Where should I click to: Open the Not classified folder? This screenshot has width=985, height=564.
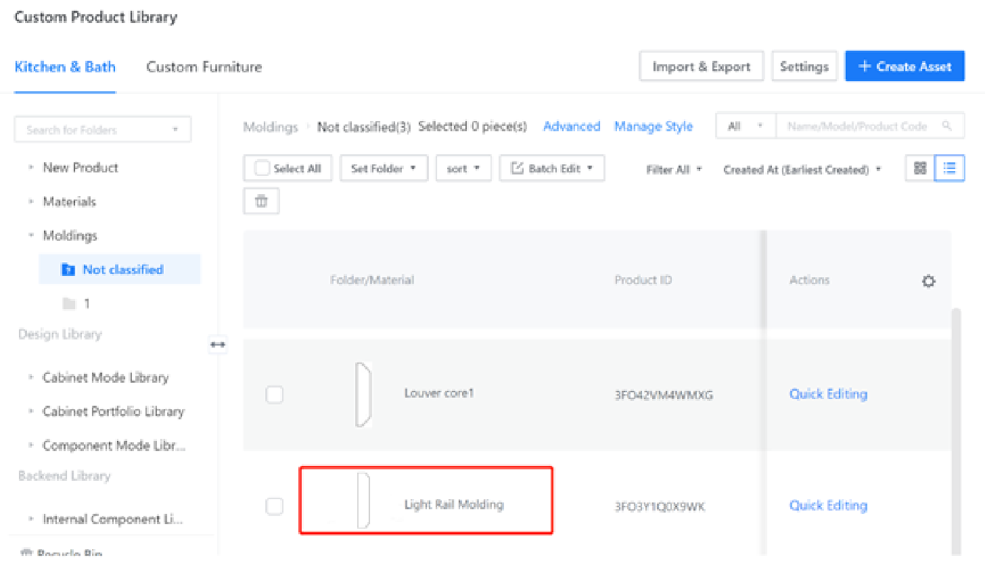[x=122, y=269]
